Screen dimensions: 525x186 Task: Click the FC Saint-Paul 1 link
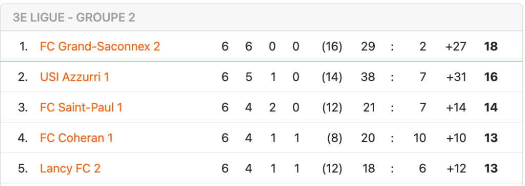click(x=81, y=108)
